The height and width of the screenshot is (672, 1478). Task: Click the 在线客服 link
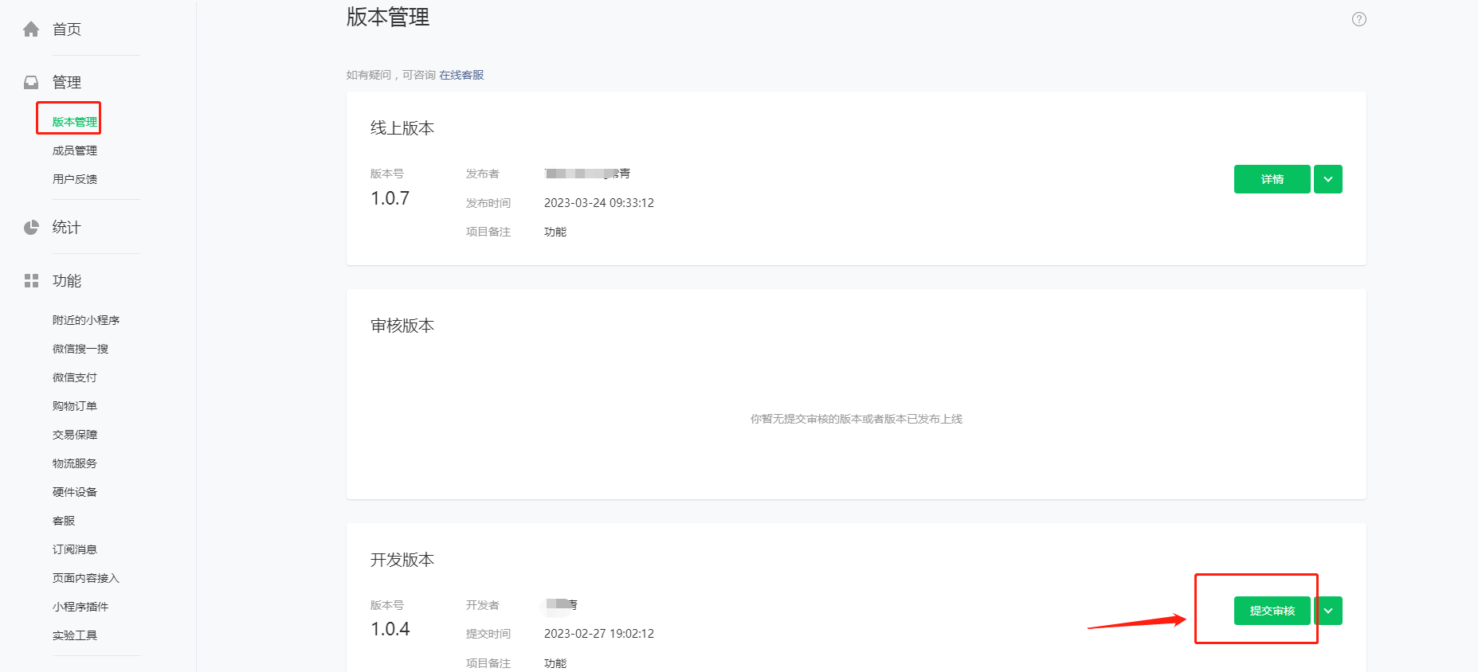(x=461, y=75)
